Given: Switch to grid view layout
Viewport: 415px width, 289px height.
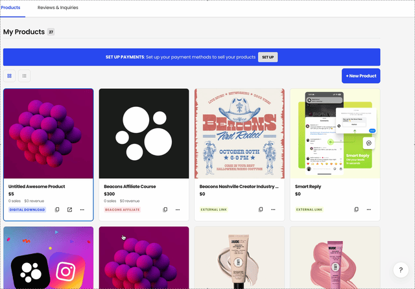Looking at the screenshot, I should pos(9,76).
